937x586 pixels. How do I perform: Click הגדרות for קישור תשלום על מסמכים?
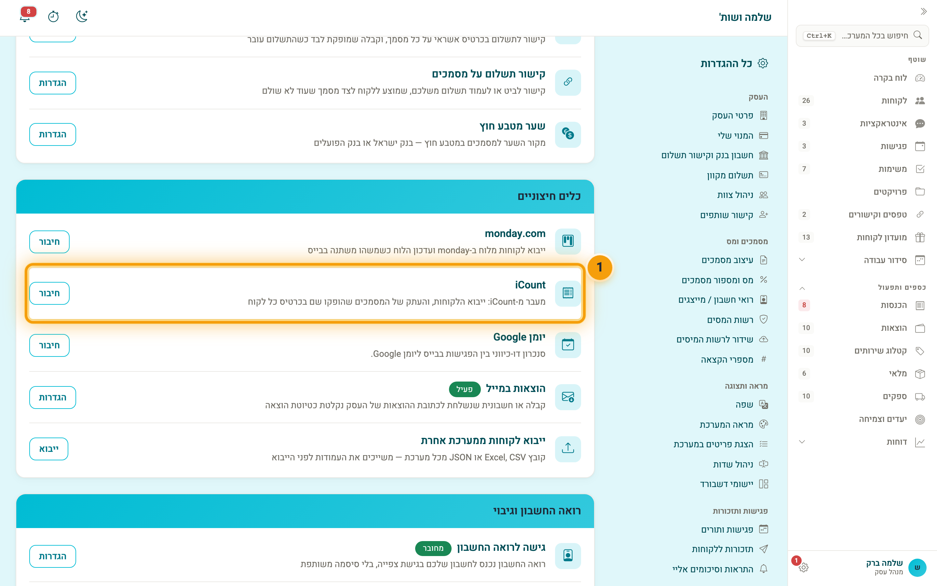53,83
